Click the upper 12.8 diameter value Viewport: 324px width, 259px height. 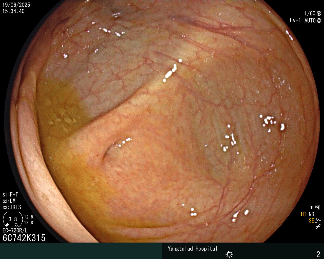pyautogui.click(x=29, y=217)
